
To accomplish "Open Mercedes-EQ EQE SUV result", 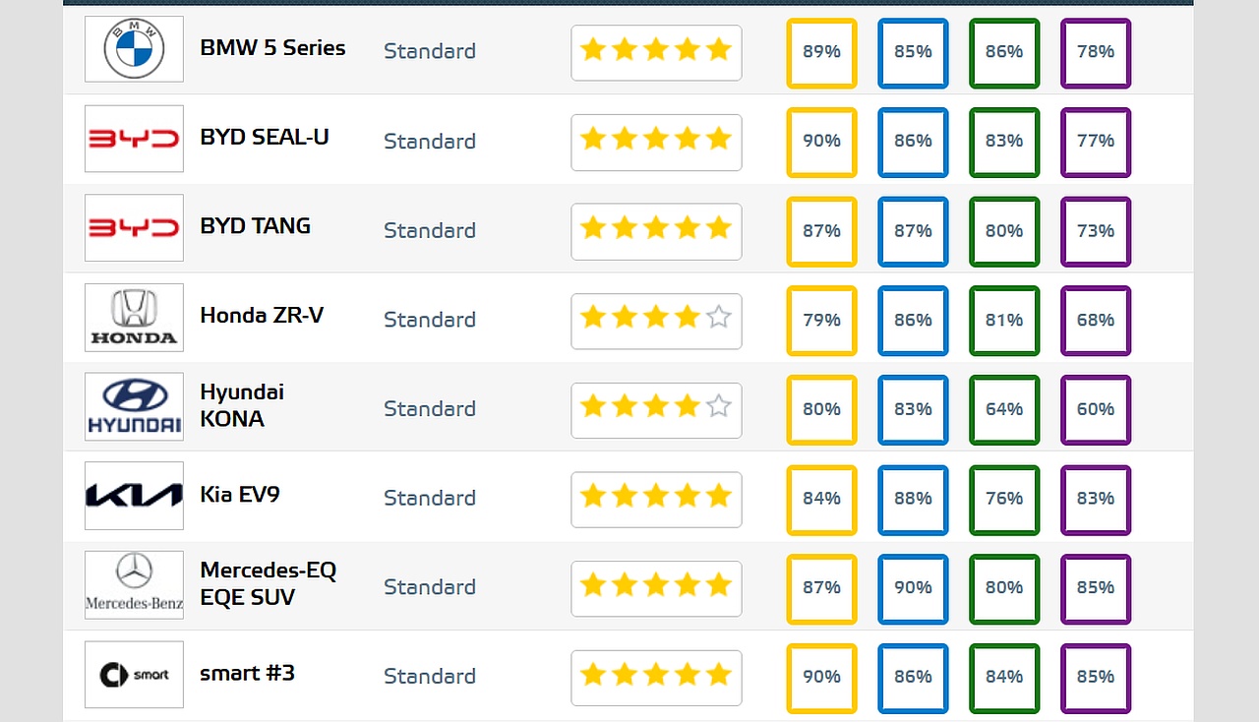I will pos(268,583).
